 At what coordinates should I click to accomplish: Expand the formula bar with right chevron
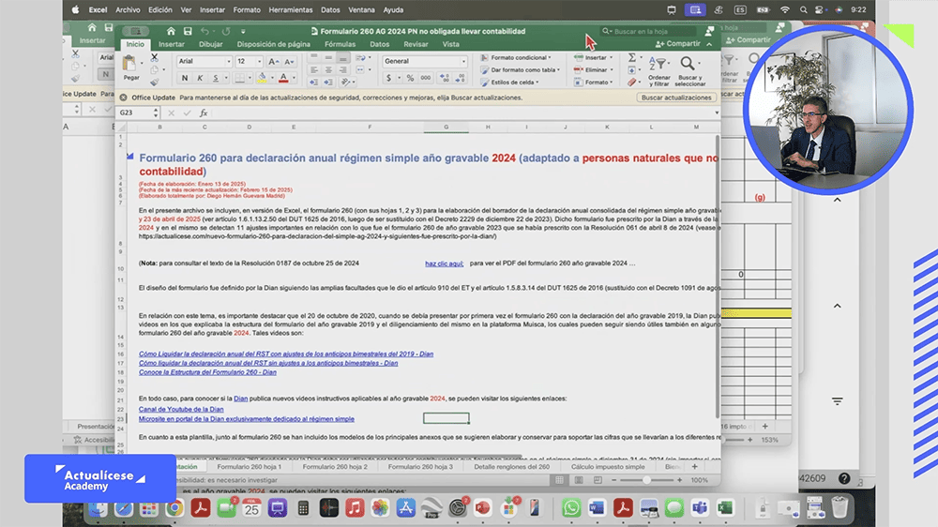point(717,113)
